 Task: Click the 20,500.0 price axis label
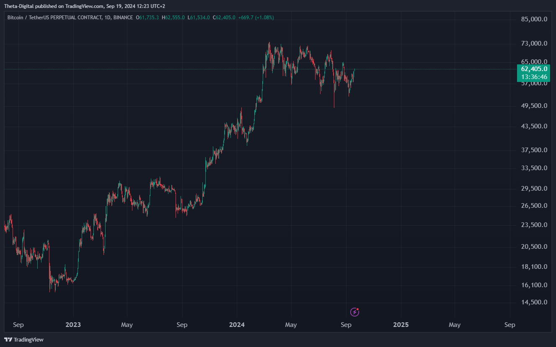(x=534, y=247)
